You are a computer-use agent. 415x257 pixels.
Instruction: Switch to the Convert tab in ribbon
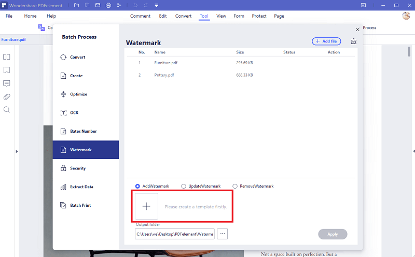[183, 16]
